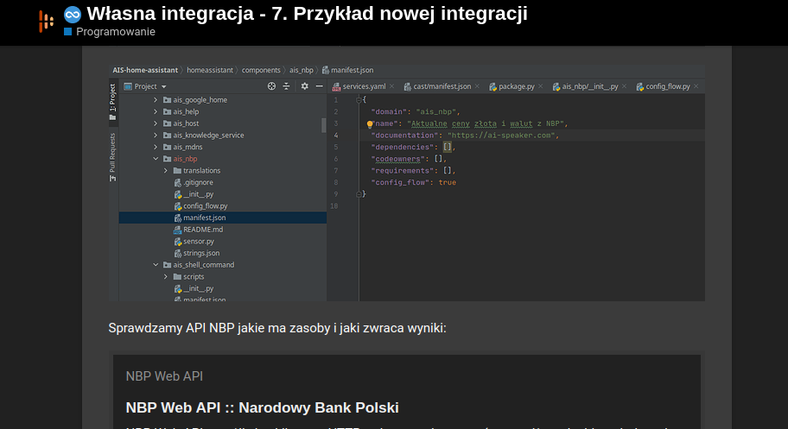Viewport: 788px width, 429px height.
Task: Click ais_nbp breadcrumb
Action: 301,70
